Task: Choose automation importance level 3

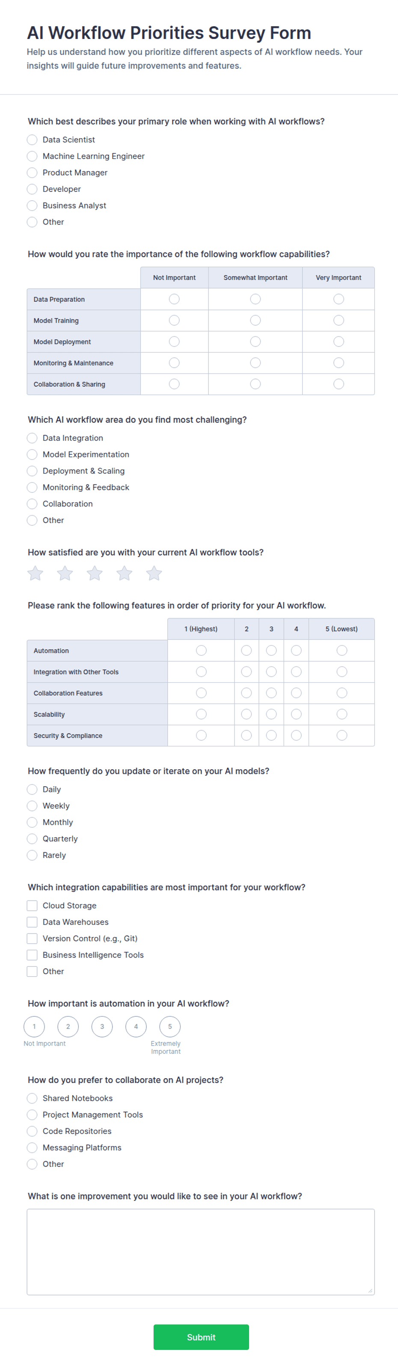Action: click(x=102, y=1026)
